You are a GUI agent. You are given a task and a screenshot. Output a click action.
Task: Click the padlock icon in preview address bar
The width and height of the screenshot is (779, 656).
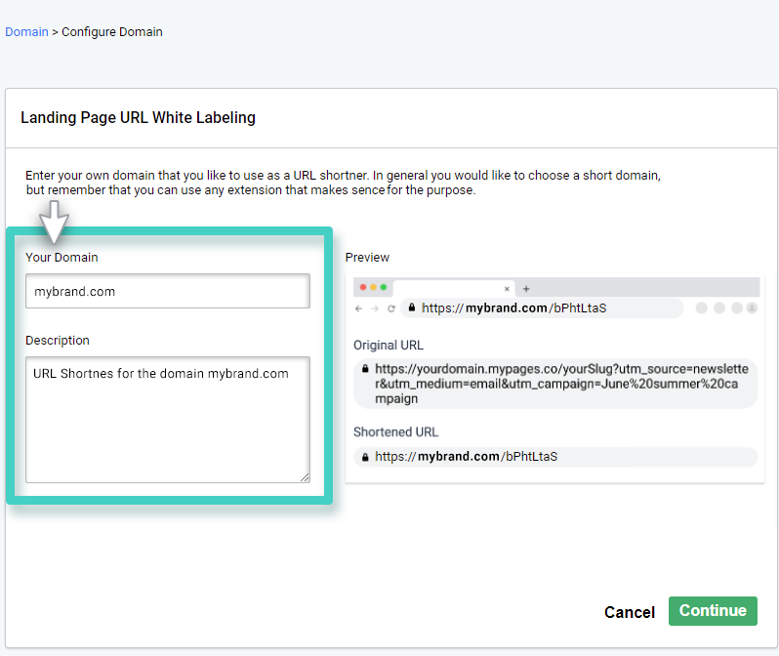tap(412, 307)
